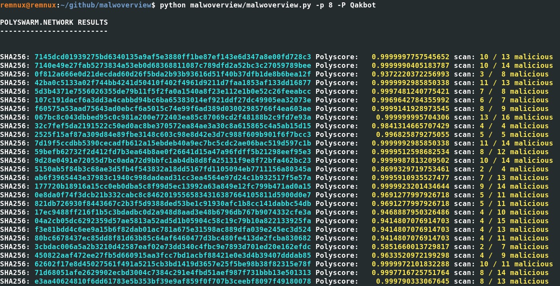Click Polyscore value 0.8699329719753461
Viewport: 560px width, 286px height.
(x=410, y=169)
